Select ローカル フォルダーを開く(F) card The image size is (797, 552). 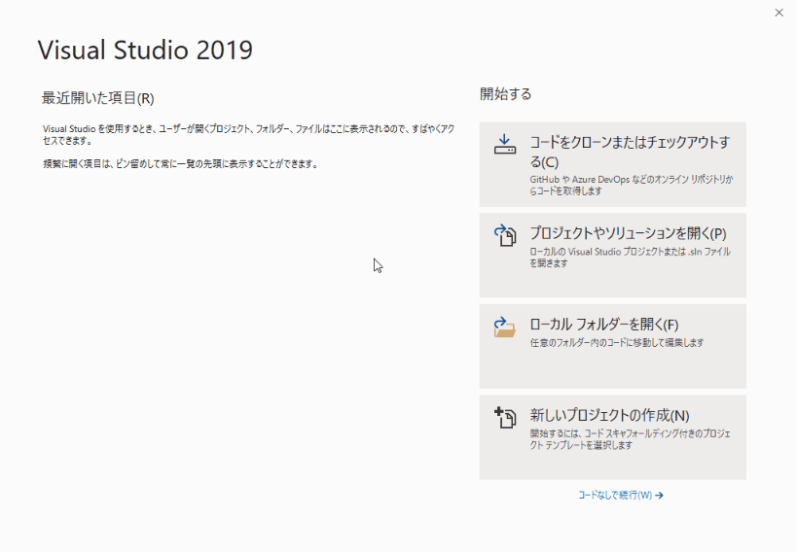(x=612, y=346)
